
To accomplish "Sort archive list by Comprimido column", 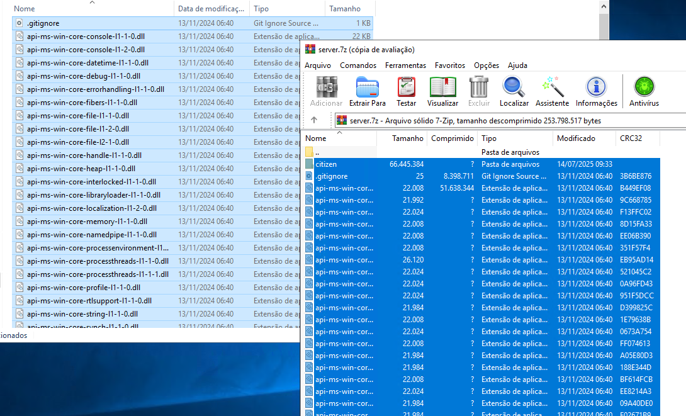I will (452, 138).
